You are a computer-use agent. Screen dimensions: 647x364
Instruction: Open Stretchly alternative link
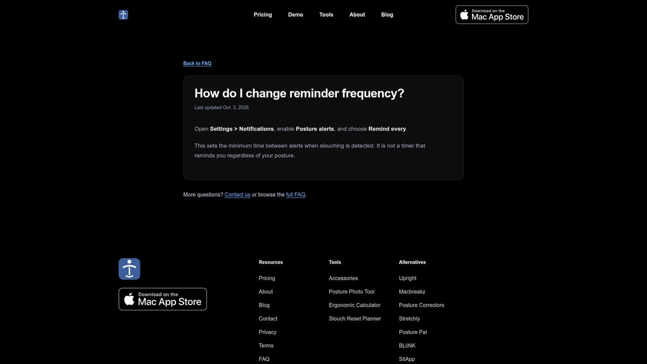tap(409, 318)
